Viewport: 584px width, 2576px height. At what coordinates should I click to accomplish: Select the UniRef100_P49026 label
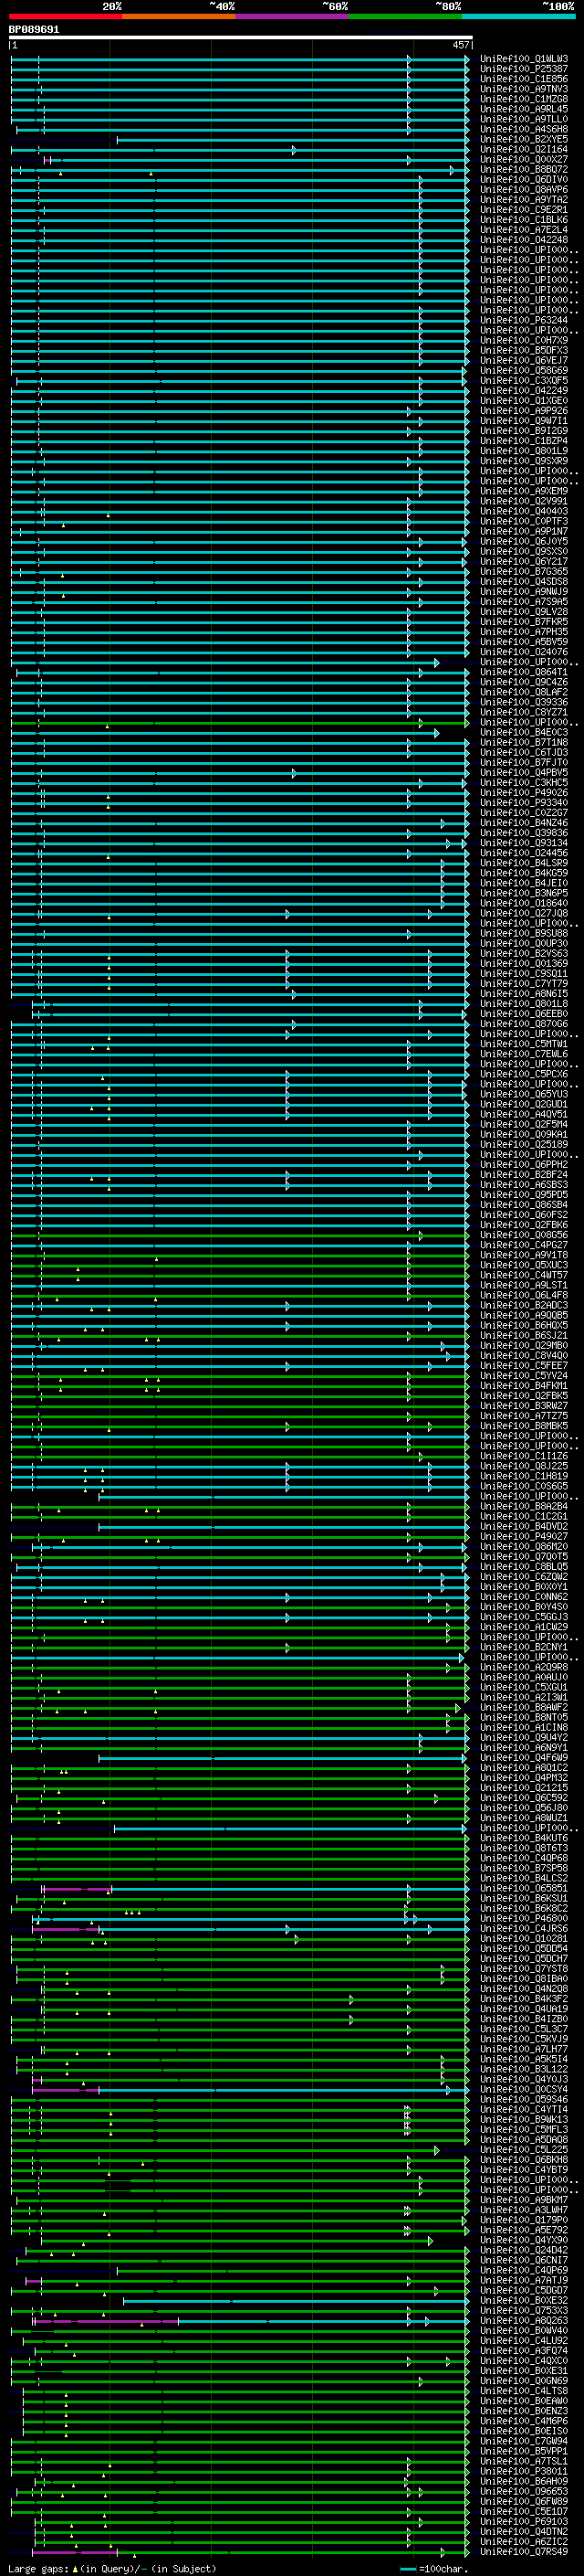(524, 793)
